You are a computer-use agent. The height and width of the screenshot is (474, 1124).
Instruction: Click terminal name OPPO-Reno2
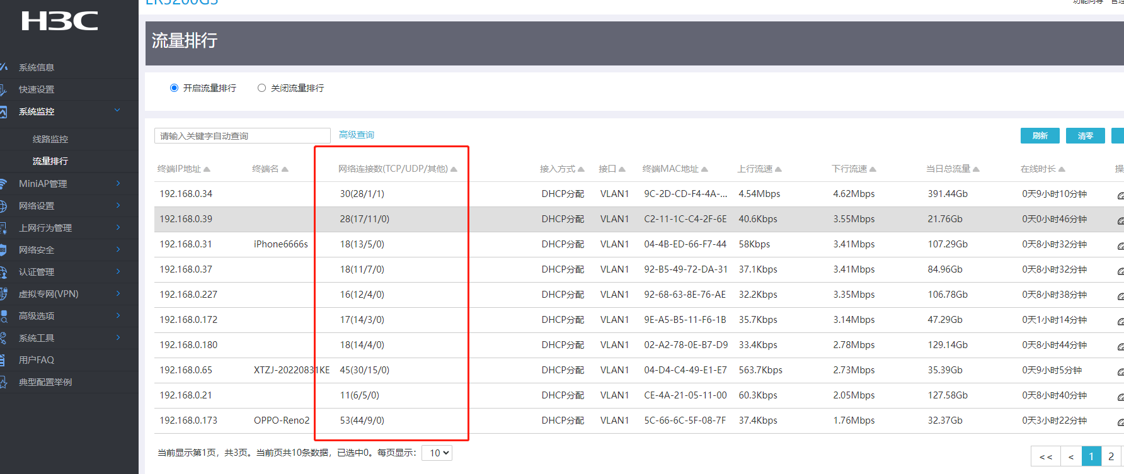click(x=282, y=420)
